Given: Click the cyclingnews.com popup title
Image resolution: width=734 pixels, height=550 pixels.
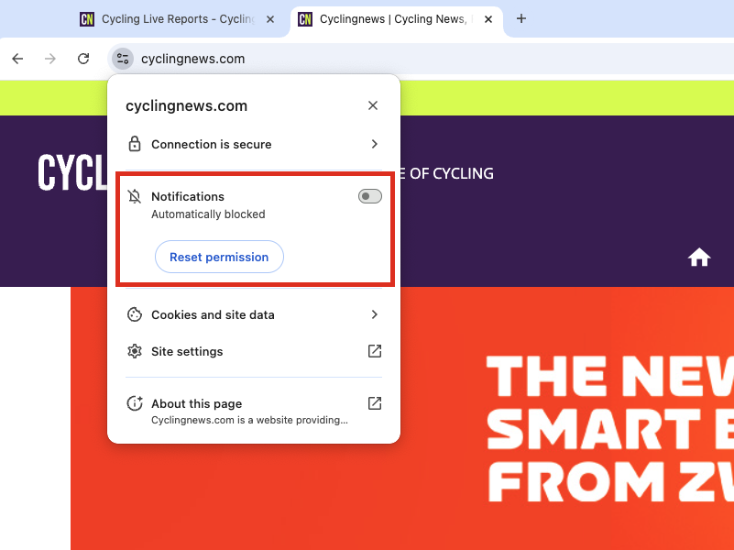Looking at the screenshot, I should pyautogui.click(x=186, y=105).
